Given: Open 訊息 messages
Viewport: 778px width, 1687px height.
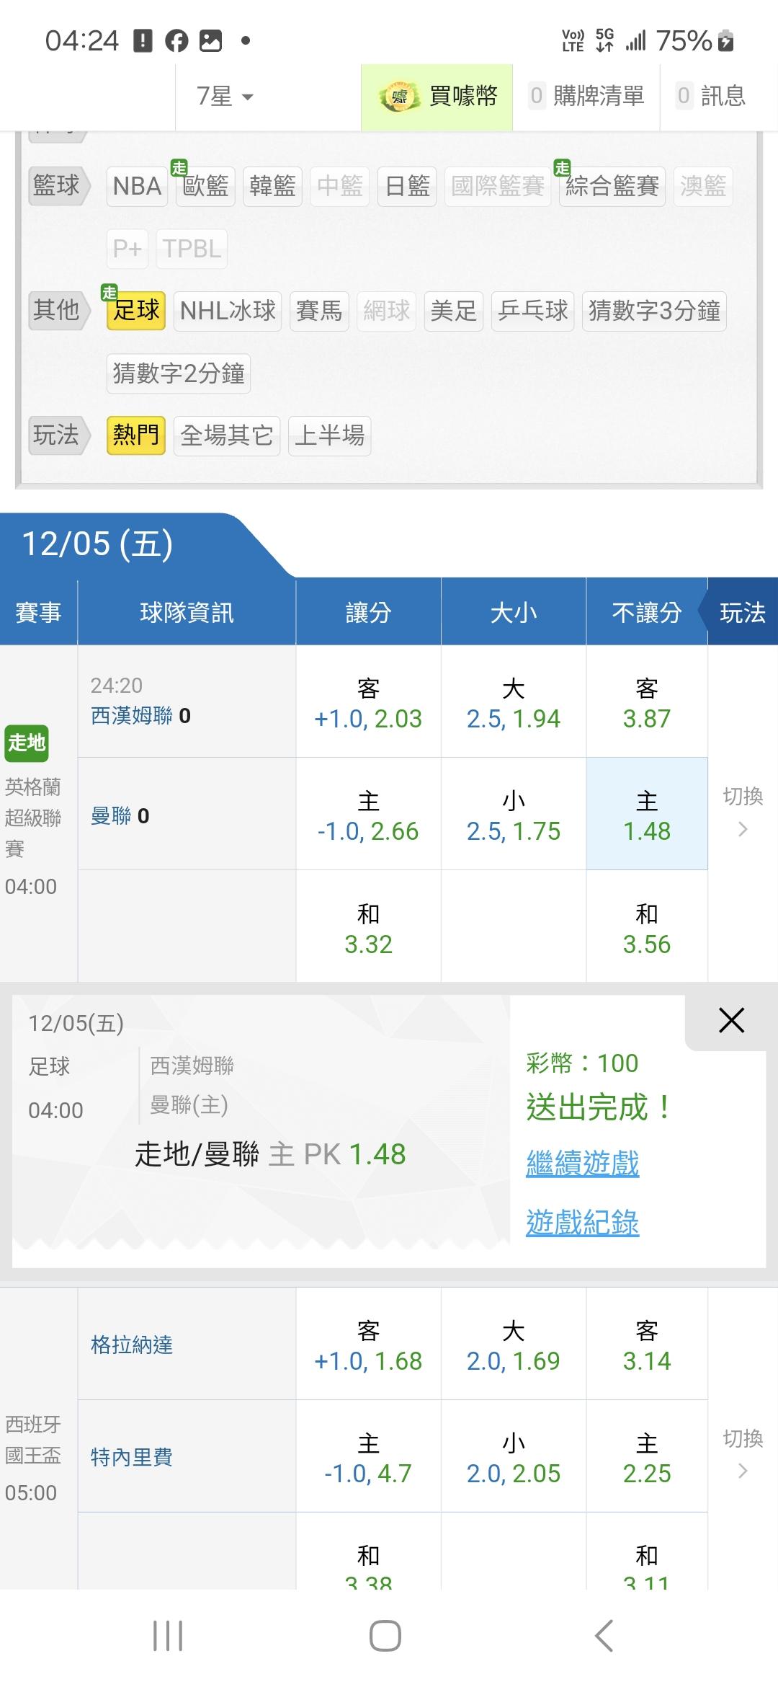Looking at the screenshot, I should click(712, 97).
